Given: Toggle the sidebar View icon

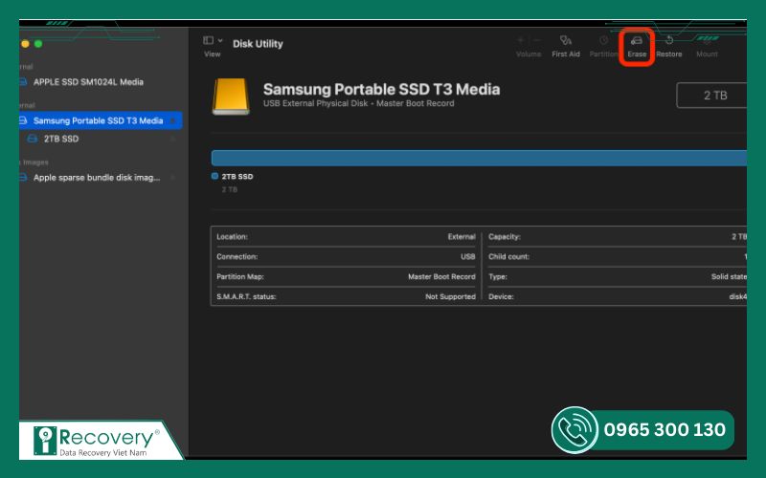Looking at the screenshot, I should pos(208,40).
